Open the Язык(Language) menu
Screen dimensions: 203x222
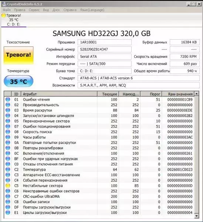[92, 10]
